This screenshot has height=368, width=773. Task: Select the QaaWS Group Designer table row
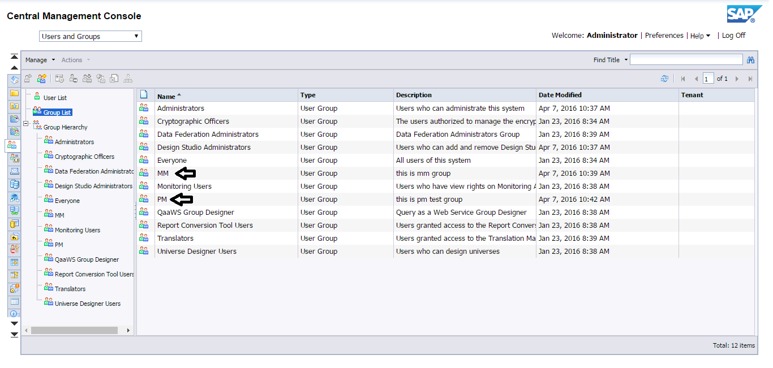coord(445,213)
